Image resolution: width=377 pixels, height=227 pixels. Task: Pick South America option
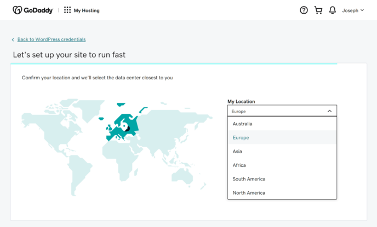pyautogui.click(x=282, y=179)
